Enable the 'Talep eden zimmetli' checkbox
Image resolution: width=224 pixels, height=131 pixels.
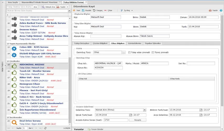[x=130, y=53]
